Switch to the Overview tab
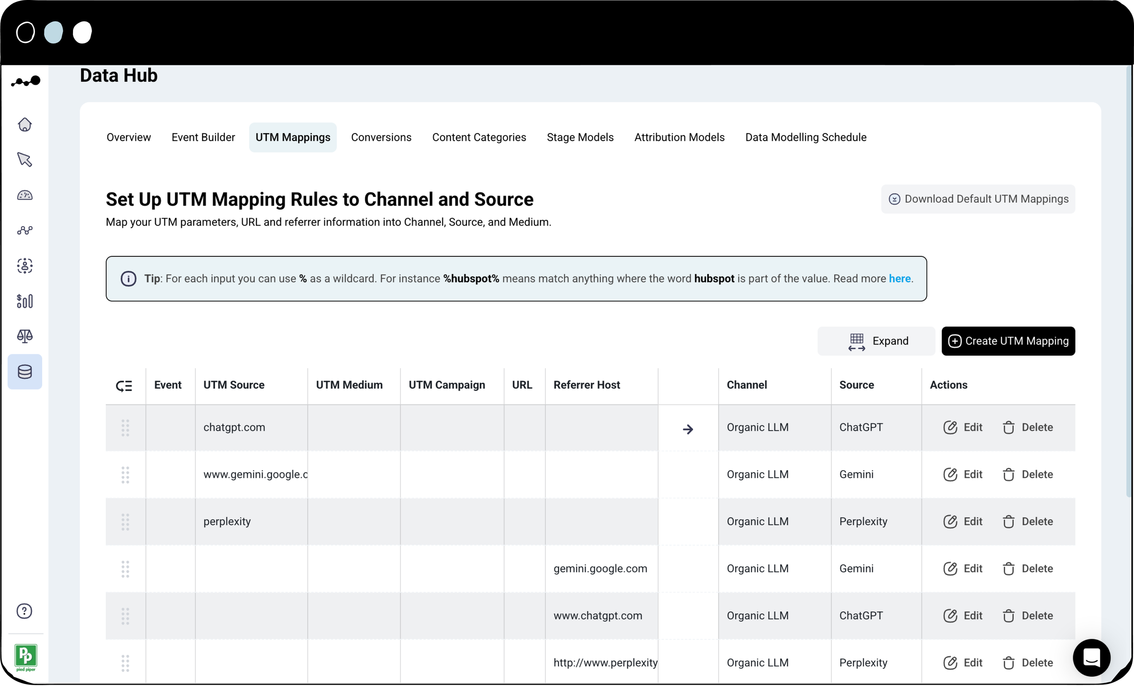 pos(129,137)
